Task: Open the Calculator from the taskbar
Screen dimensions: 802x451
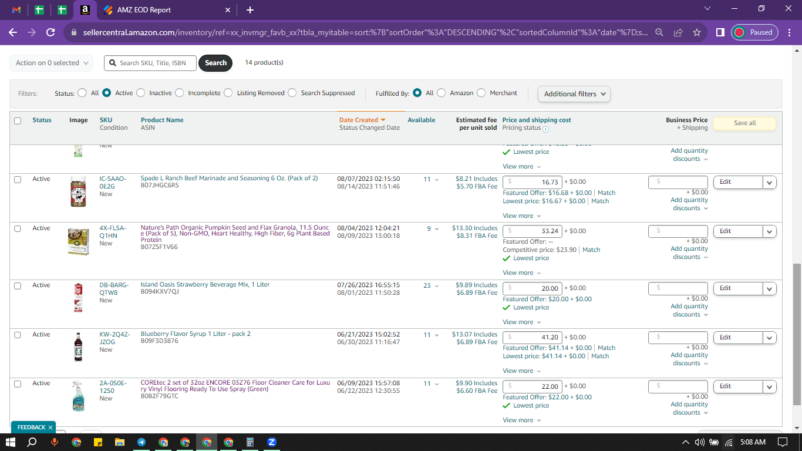Action: 250,442
